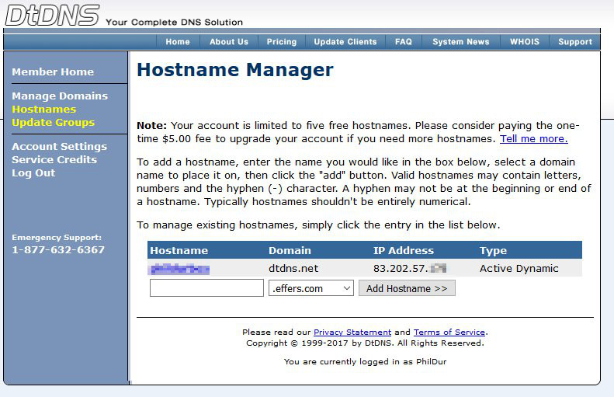The width and height of the screenshot is (614, 397).
Task: View System News page
Action: click(461, 42)
